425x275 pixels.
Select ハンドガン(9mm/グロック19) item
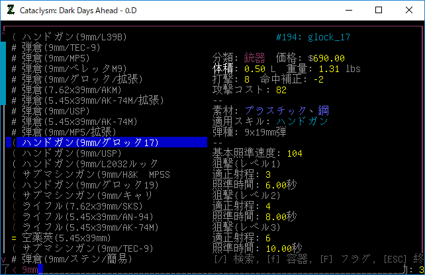88,184
